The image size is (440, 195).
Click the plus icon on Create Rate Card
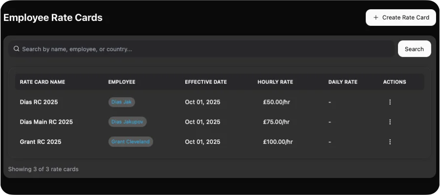[375, 18]
